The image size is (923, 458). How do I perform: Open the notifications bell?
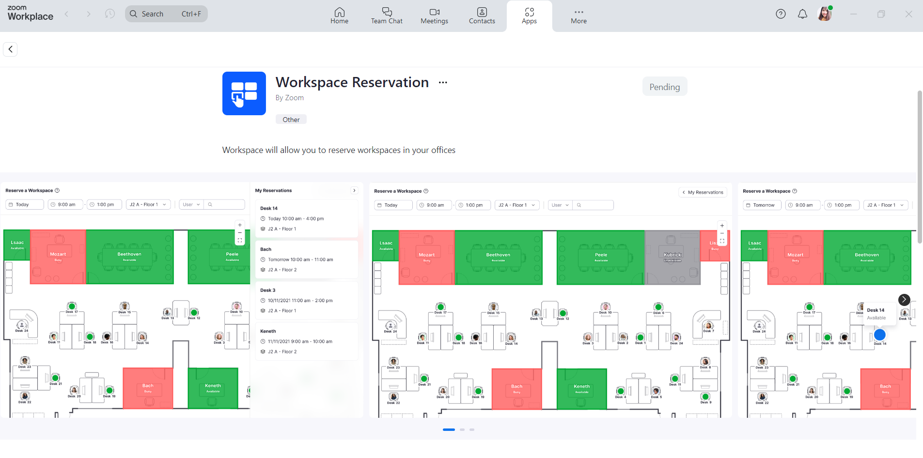tap(802, 14)
